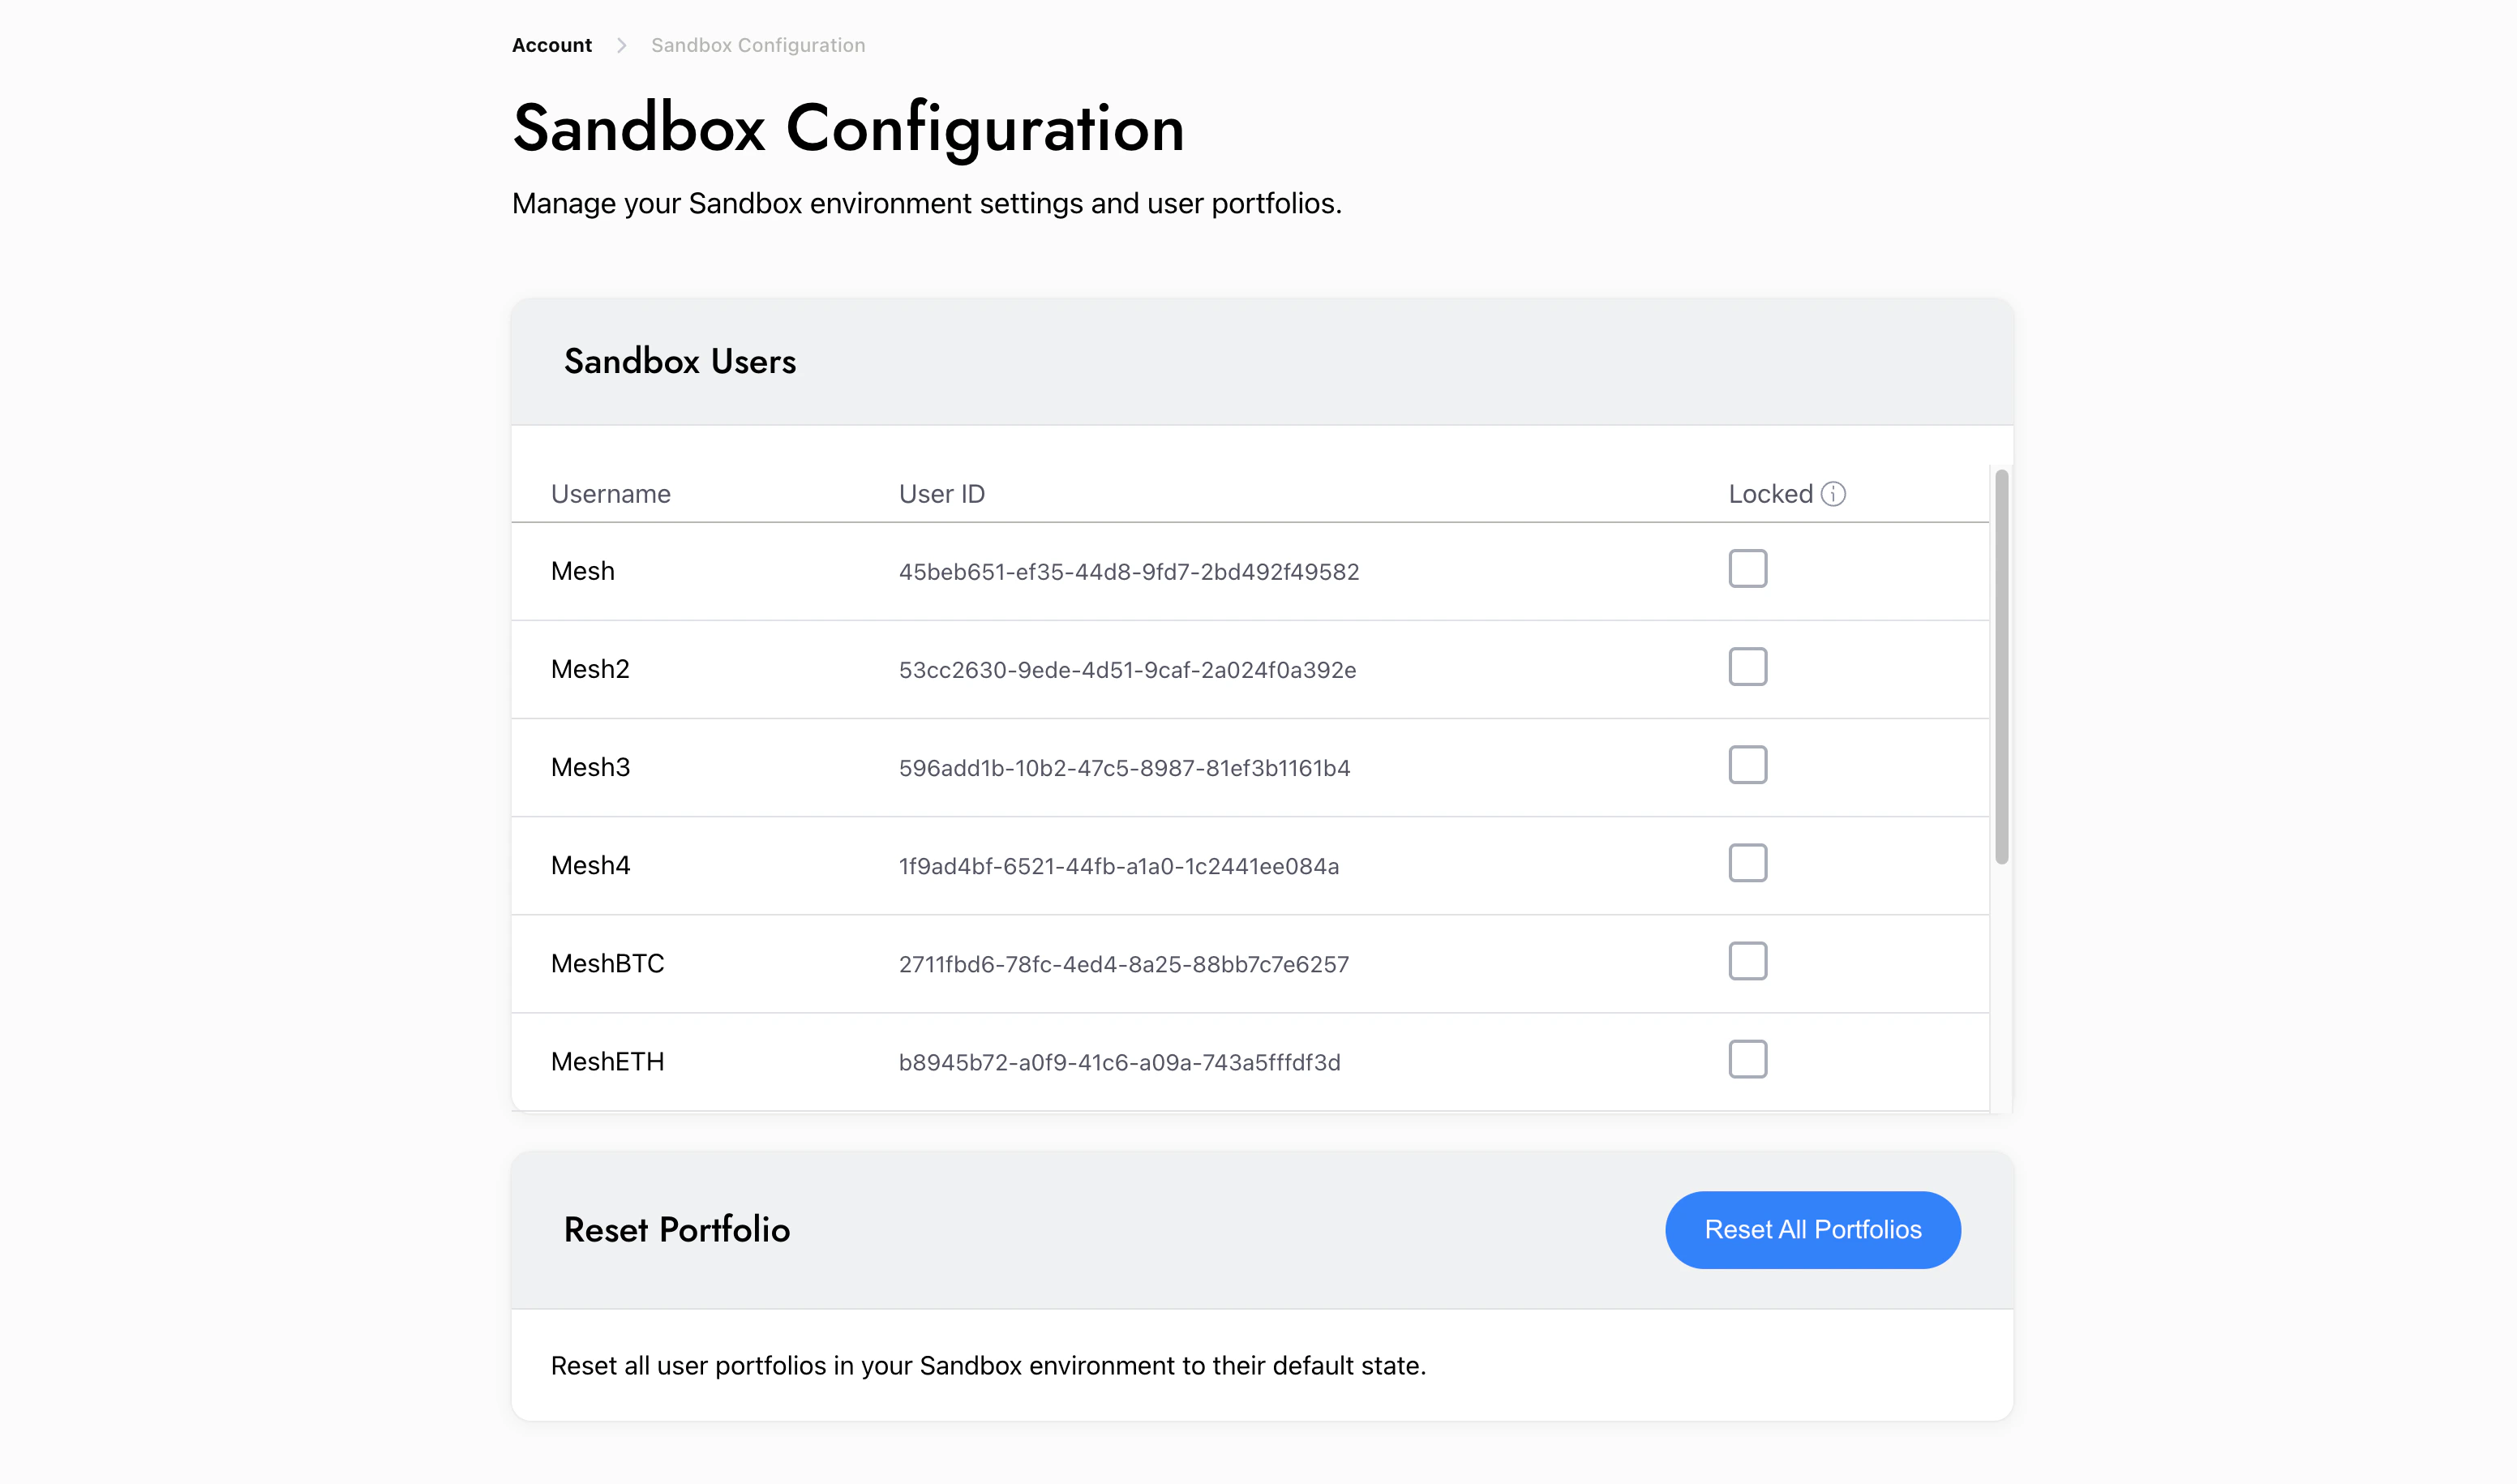The width and height of the screenshot is (2517, 1484).
Task: Click the breadcrumb chevron separator icon
Action: click(621, 46)
